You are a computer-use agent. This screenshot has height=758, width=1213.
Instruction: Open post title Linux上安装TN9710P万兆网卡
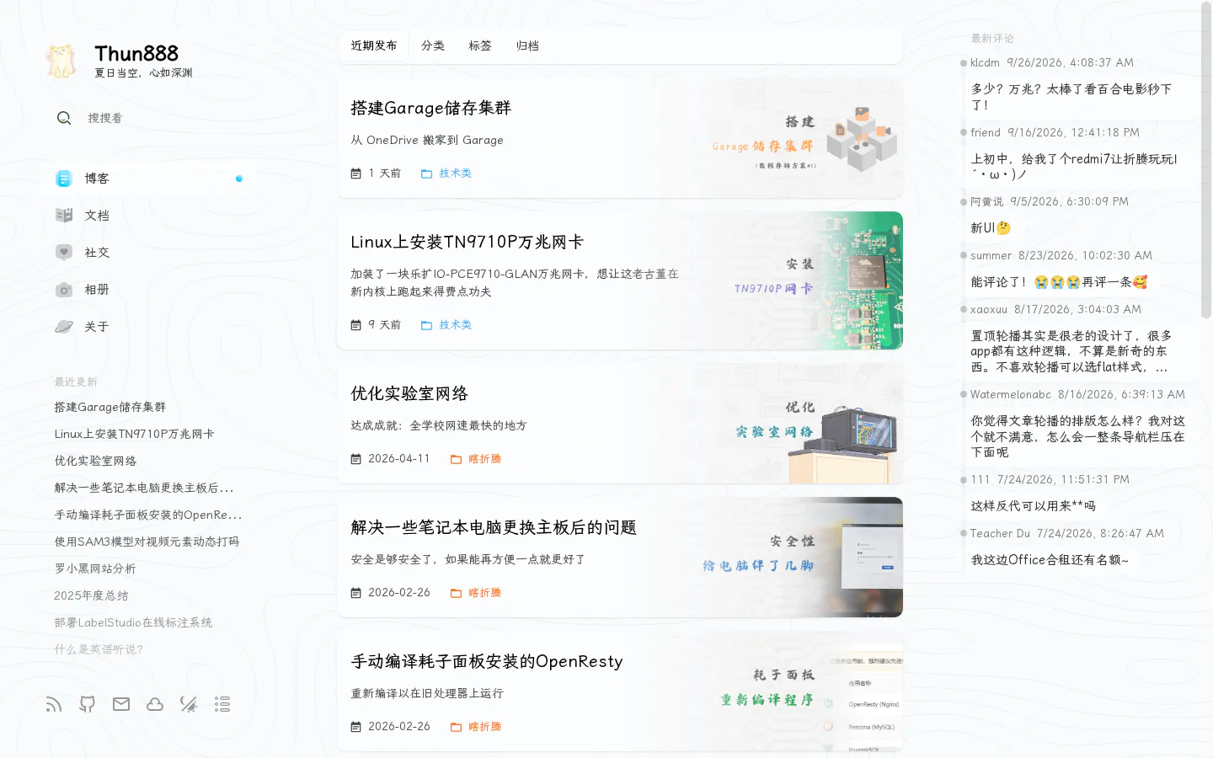click(468, 242)
